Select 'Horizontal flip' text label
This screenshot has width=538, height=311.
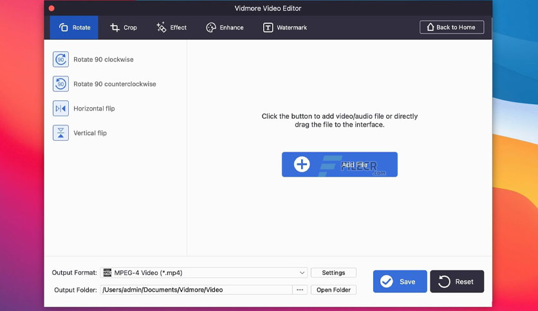pos(94,109)
